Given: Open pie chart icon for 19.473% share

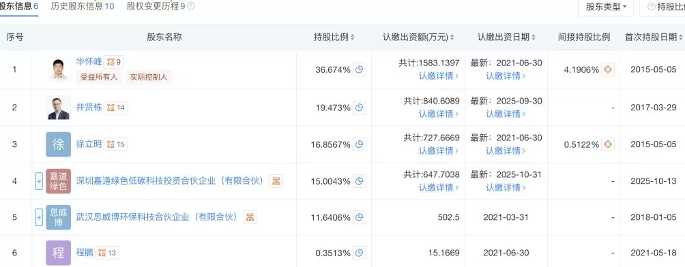Looking at the screenshot, I should 359,108.
